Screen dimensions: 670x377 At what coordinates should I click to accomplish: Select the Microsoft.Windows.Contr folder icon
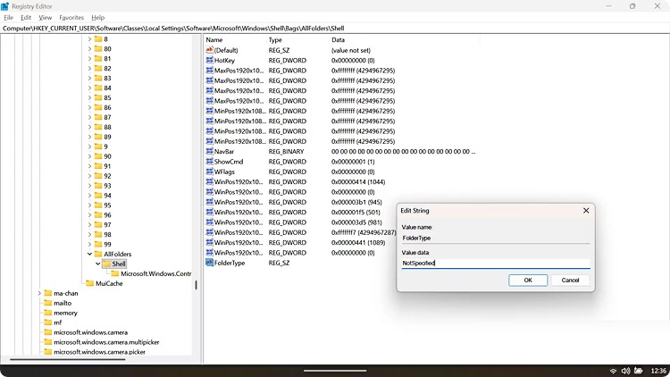[x=115, y=273]
